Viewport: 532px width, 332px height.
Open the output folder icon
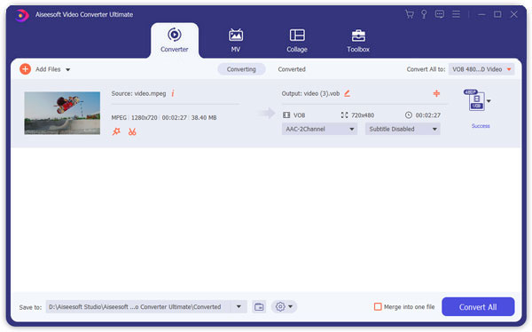[259, 307]
